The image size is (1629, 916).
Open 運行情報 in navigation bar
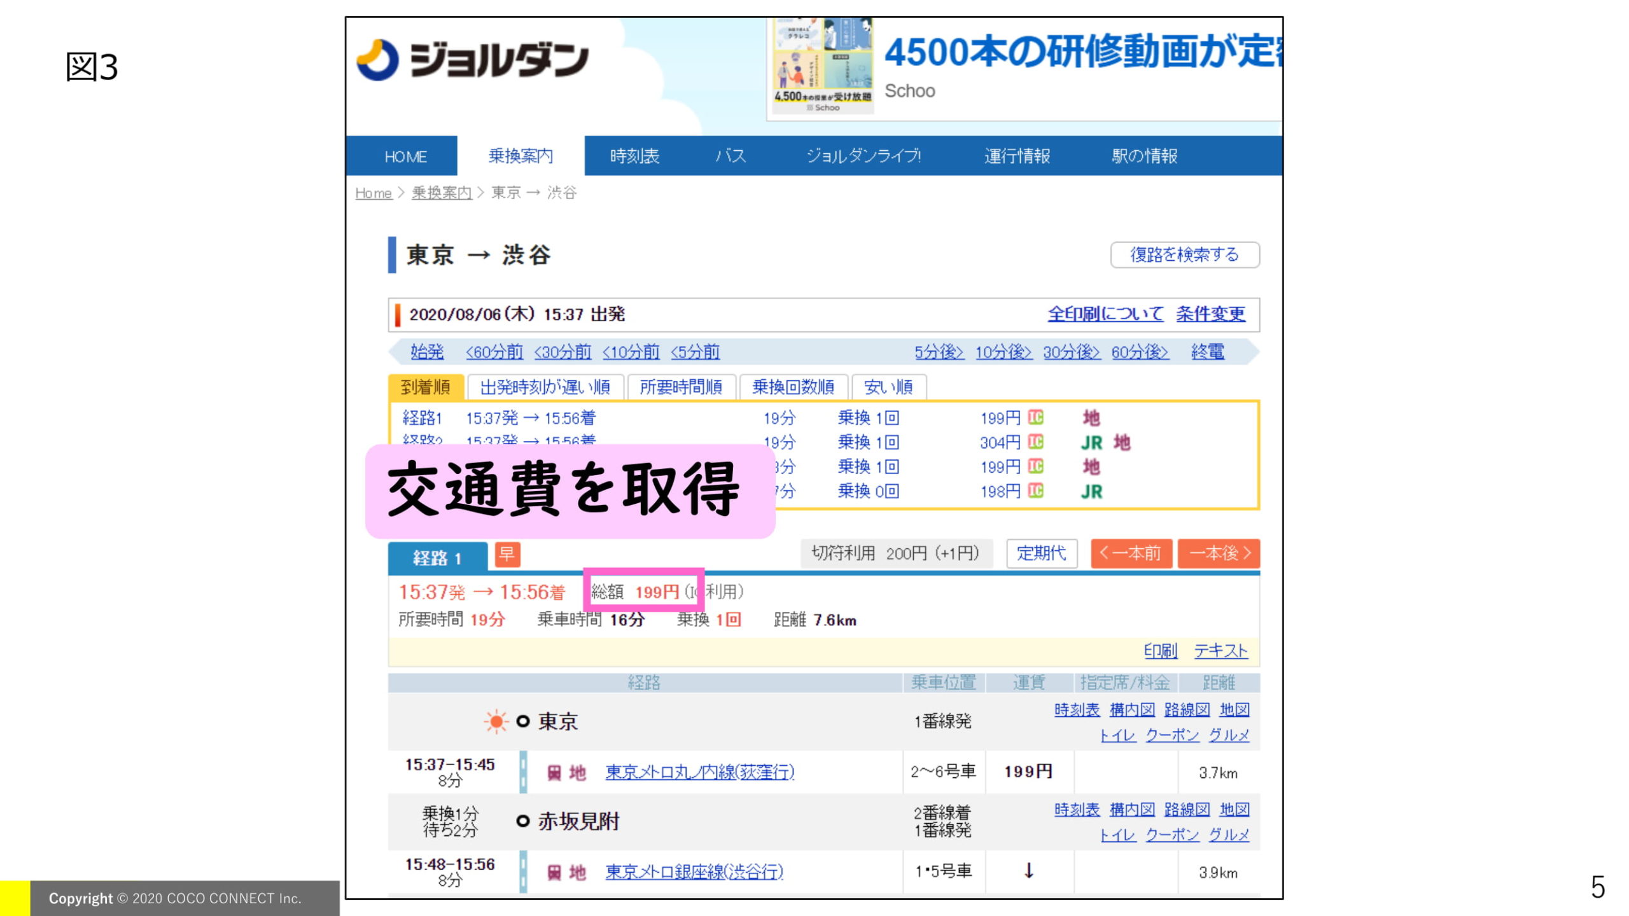1017,156
